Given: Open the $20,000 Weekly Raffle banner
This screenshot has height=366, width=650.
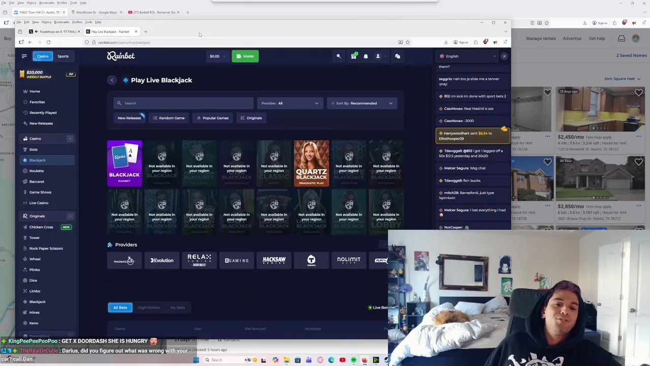Looking at the screenshot, I should 47,75.
